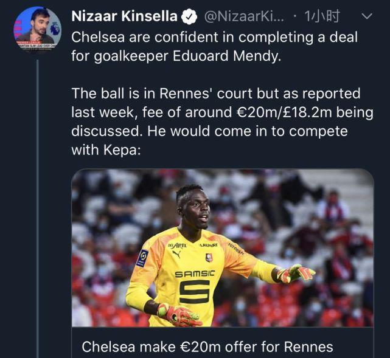Expand the tweet options chevron
The height and width of the screenshot is (358, 390).
pyautogui.click(x=366, y=16)
